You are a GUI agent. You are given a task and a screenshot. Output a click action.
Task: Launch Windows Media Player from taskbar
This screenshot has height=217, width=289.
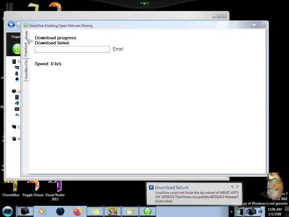click(42, 211)
